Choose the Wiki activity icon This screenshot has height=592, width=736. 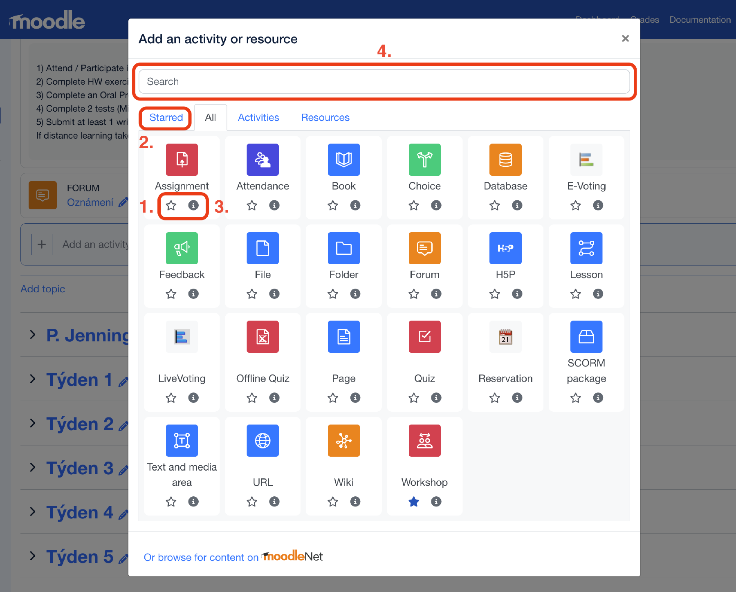[343, 441]
